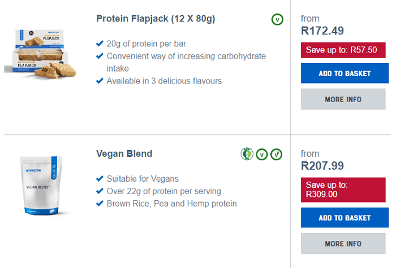The width and height of the screenshot is (396, 268).
Task: Click the 'Save up to: R309.00' red badge
Action: click(x=343, y=189)
